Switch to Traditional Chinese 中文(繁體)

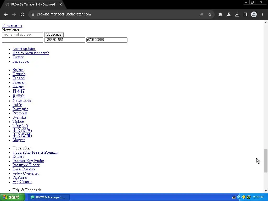(22, 135)
